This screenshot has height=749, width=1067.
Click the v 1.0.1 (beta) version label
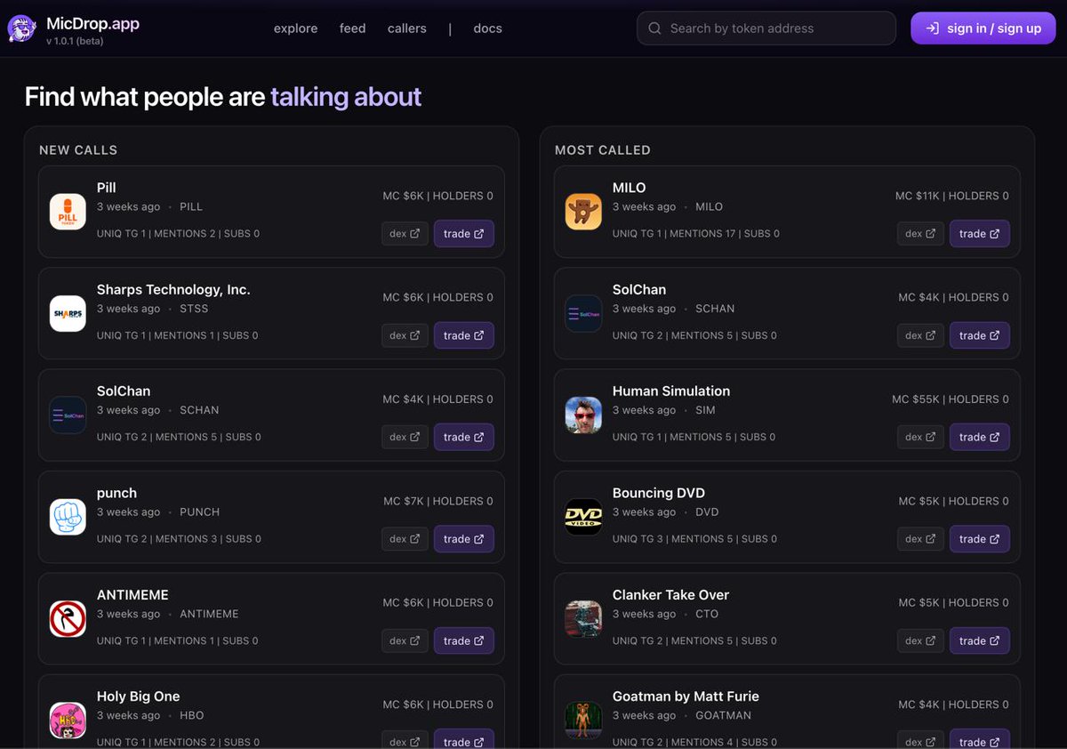75,41
